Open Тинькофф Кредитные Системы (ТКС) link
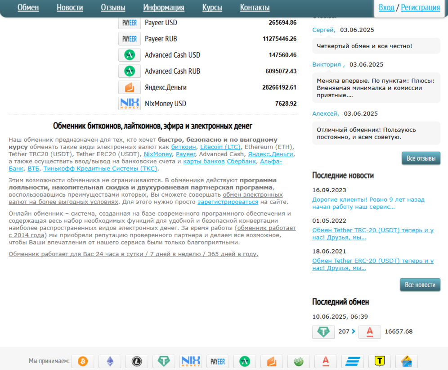 (100, 168)
